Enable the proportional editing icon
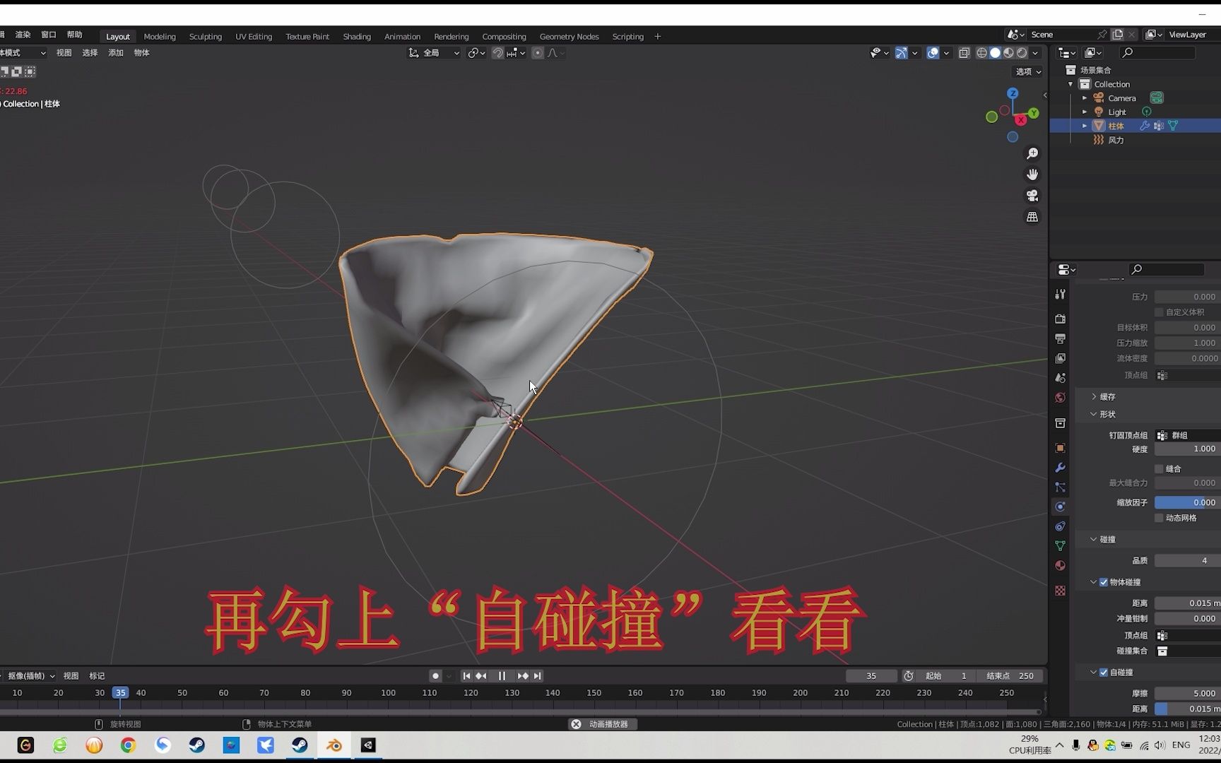 point(538,53)
